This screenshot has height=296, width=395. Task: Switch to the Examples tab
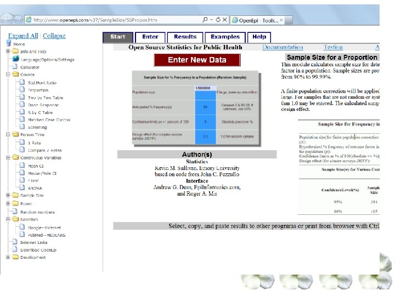click(x=225, y=37)
